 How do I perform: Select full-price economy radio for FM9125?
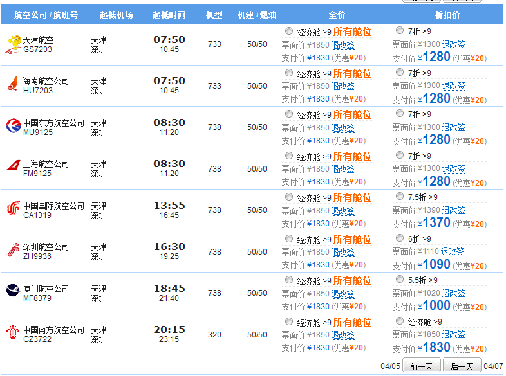[x=289, y=156]
